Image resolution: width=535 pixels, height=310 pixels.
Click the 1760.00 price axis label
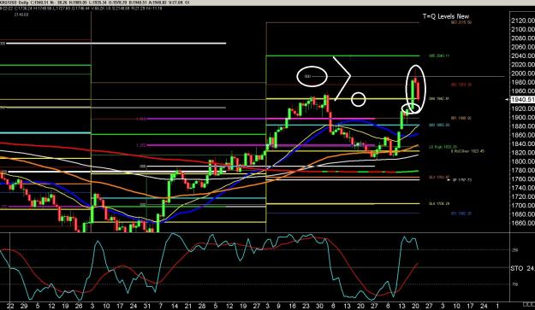point(523,179)
